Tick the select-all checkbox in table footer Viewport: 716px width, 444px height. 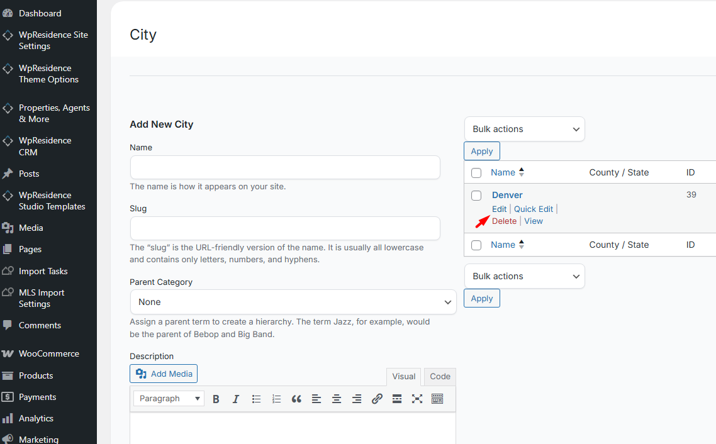tap(476, 245)
